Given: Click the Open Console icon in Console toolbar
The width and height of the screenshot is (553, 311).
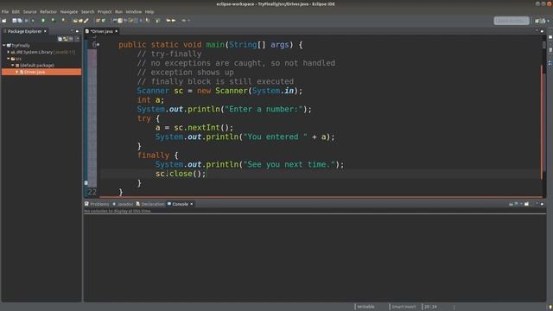Looking at the screenshot, I should 526,204.
